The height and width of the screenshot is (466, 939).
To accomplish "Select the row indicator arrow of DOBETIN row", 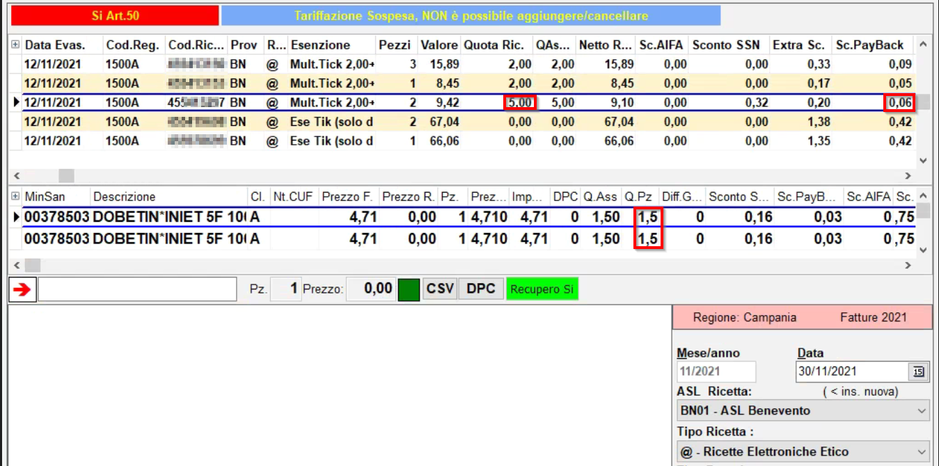I will [16, 218].
